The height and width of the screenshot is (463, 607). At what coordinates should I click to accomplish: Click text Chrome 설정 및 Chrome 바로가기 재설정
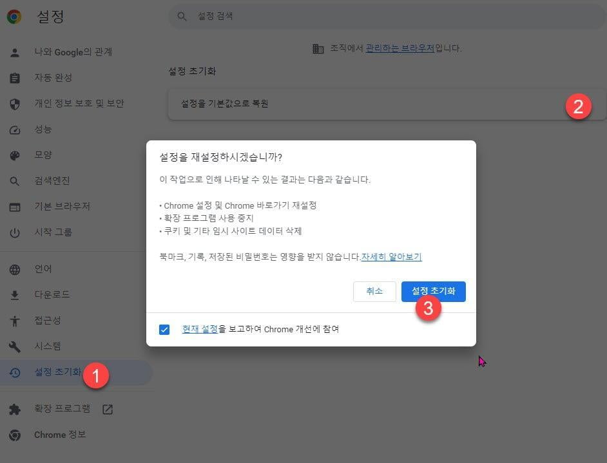[x=240, y=205]
